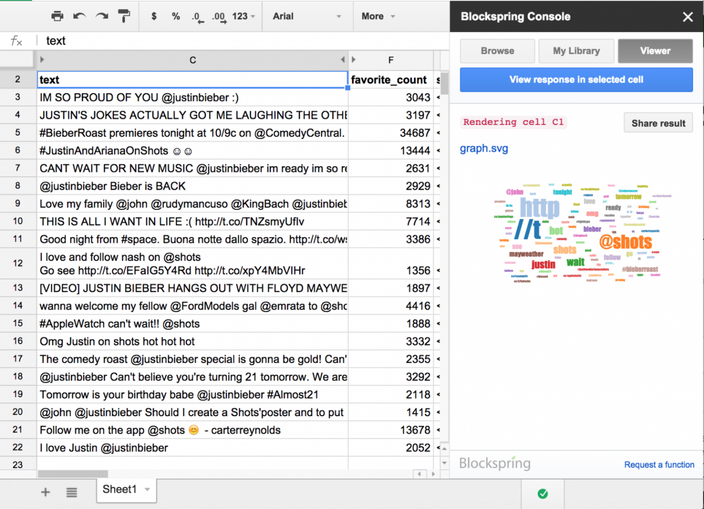704x509 pixels.
Task: Select 'I love Justin @justinbieber' cell
Action: (x=193, y=448)
